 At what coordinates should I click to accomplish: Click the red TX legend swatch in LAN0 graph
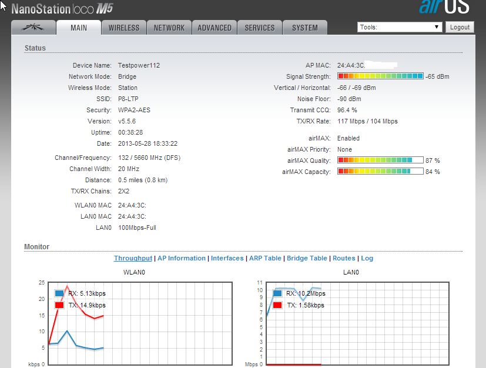click(x=277, y=305)
